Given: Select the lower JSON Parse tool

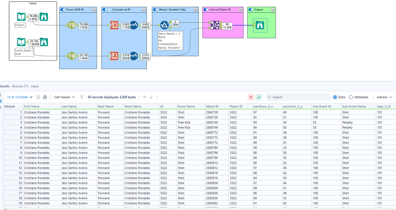Looking at the screenshot, I should click(x=72, y=56).
